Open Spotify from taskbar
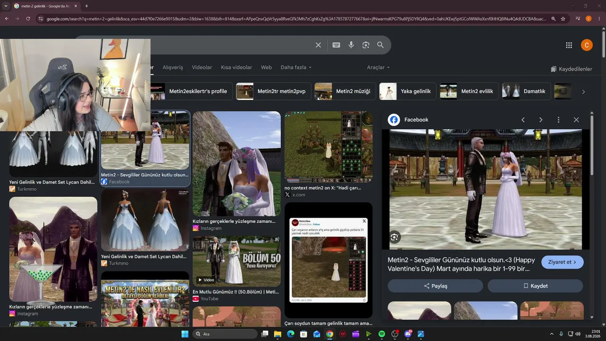Image resolution: width=606 pixels, height=341 pixels. point(382,334)
